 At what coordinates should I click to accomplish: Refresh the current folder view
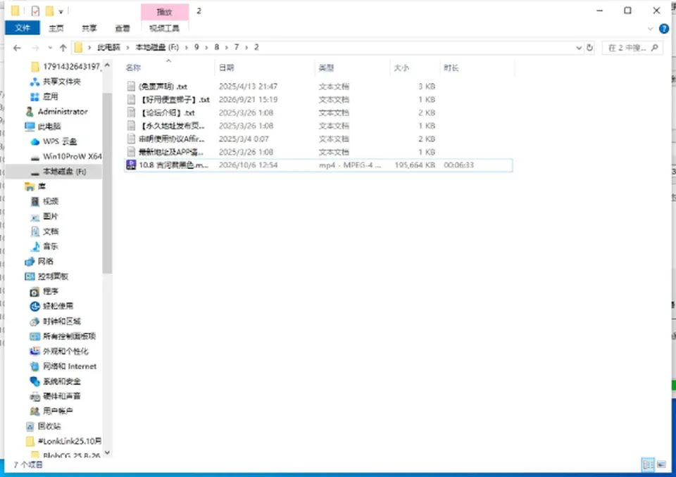[590, 48]
